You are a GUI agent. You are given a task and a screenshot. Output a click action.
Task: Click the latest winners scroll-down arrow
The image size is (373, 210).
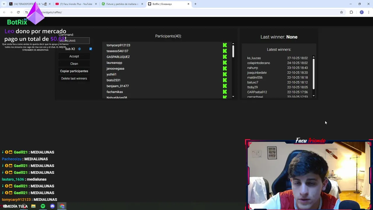coord(314,96)
